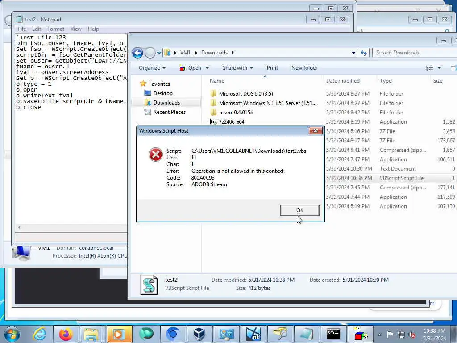457x343 pixels.
Task: Sort by Date modified column header
Action: (x=343, y=81)
